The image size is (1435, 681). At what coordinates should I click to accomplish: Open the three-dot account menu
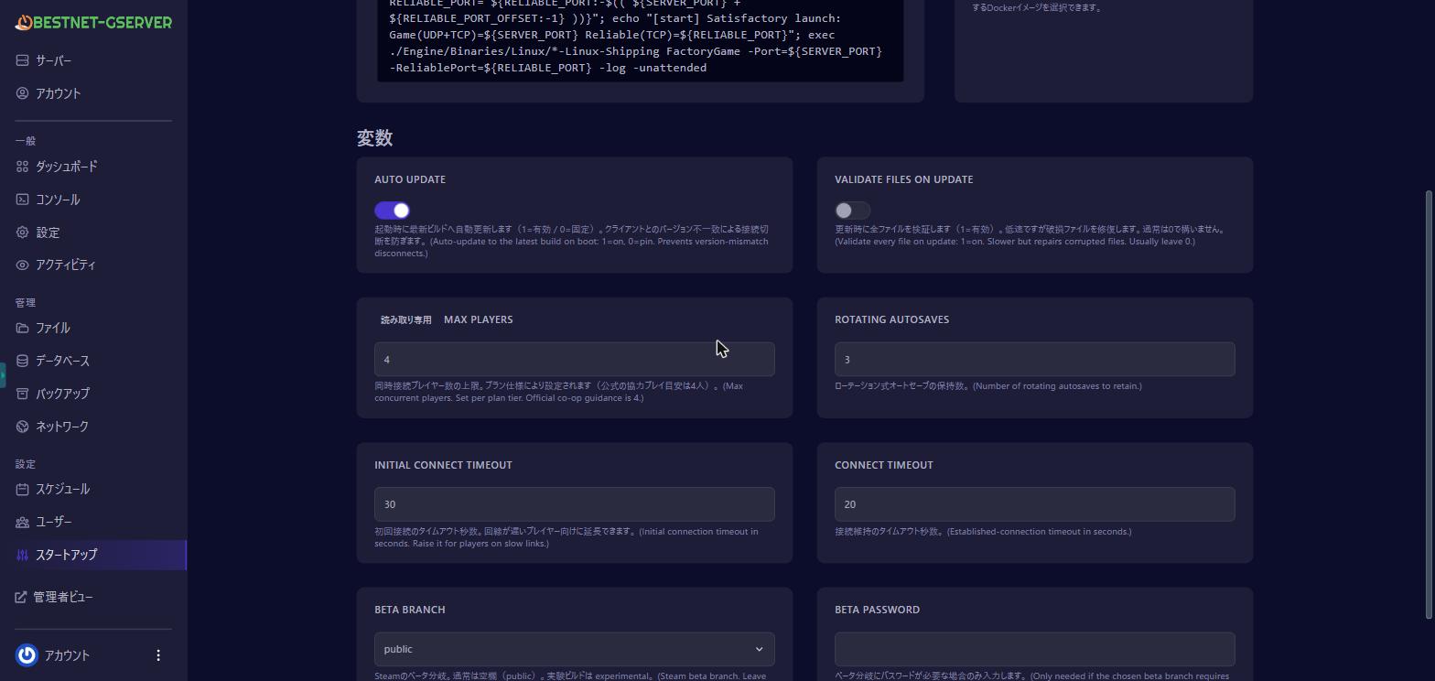[x=158, y=655]
